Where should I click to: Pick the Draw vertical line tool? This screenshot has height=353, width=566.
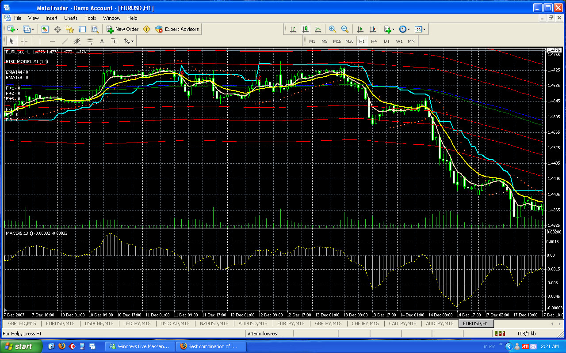tap(40, 41)
